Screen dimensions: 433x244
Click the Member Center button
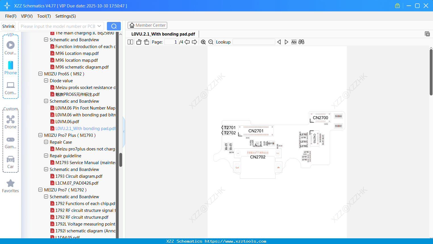click(147, 25)
